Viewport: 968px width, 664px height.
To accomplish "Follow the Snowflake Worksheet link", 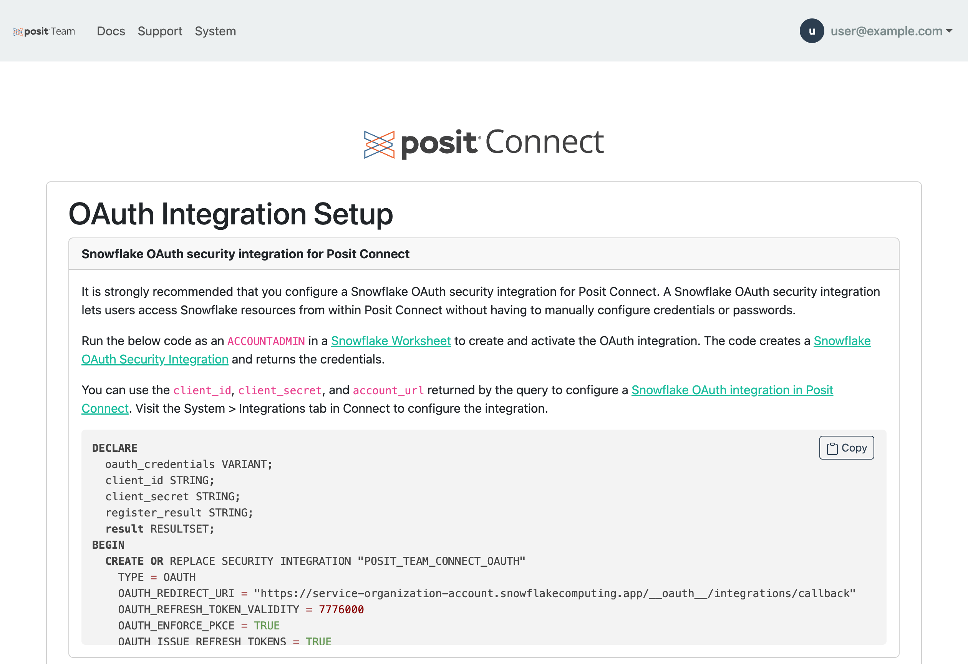I will pyautogui.click(x=390, y=341).
